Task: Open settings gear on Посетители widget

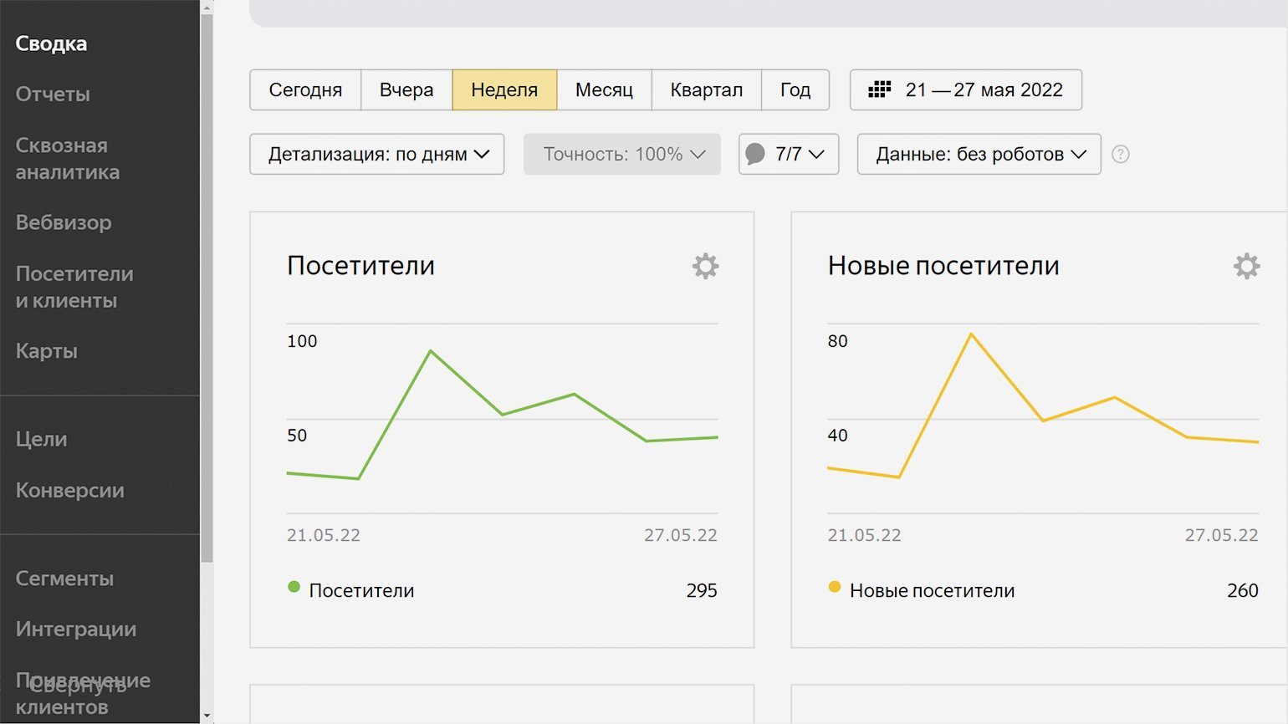Action: (x=705, y=266)
